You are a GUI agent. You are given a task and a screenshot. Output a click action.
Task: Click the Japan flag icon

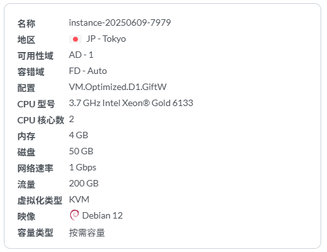75,39
